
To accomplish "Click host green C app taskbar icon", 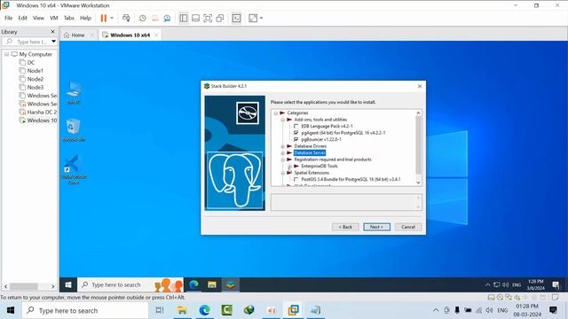I will pyautogui.click(x=227, y=310).
